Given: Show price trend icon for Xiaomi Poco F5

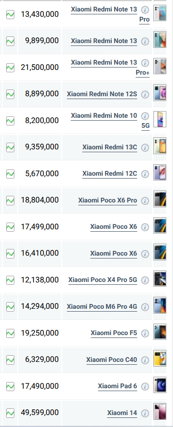Looking at the screenshot, I should [11, 333].
